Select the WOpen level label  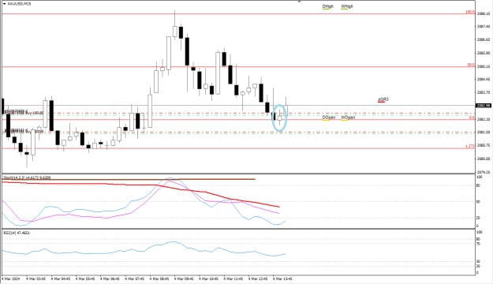[x=348, y=118]
